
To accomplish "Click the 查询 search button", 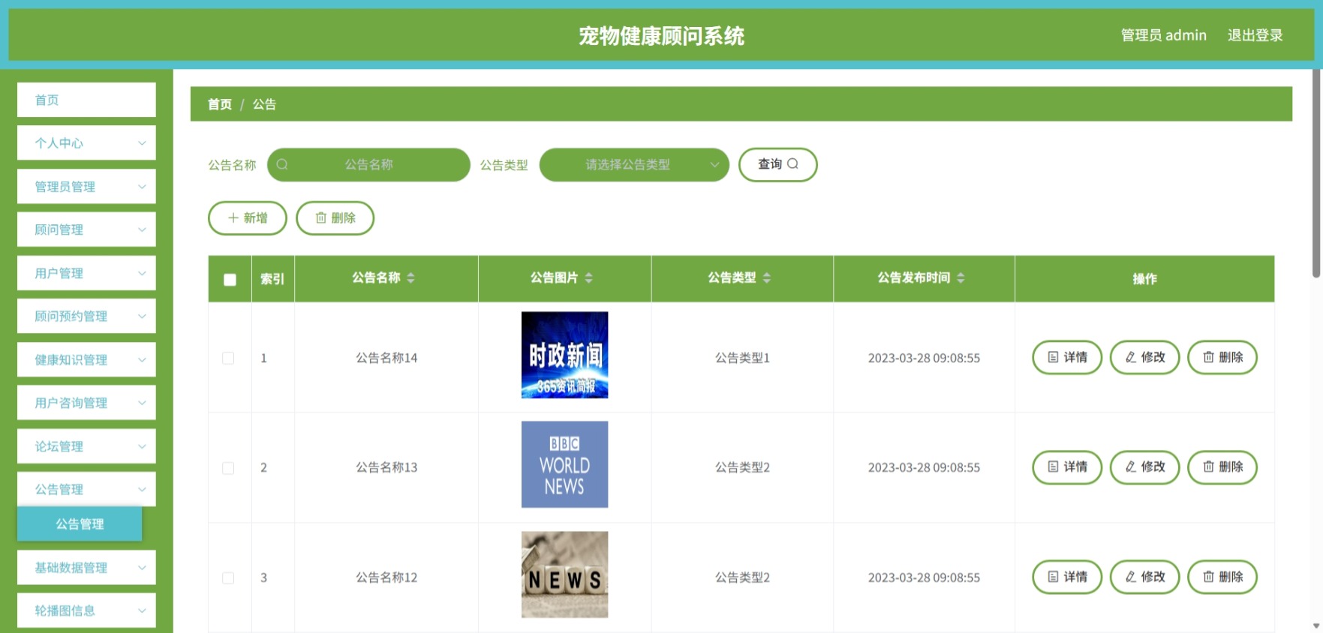I will point(777,164).
